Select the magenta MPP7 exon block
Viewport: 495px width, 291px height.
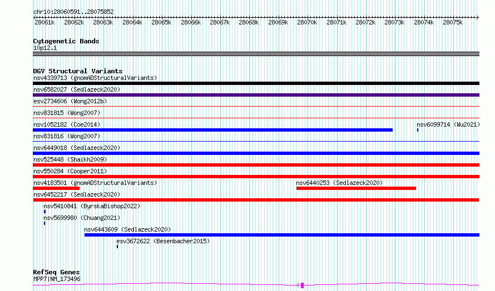(x=302, y=285)
